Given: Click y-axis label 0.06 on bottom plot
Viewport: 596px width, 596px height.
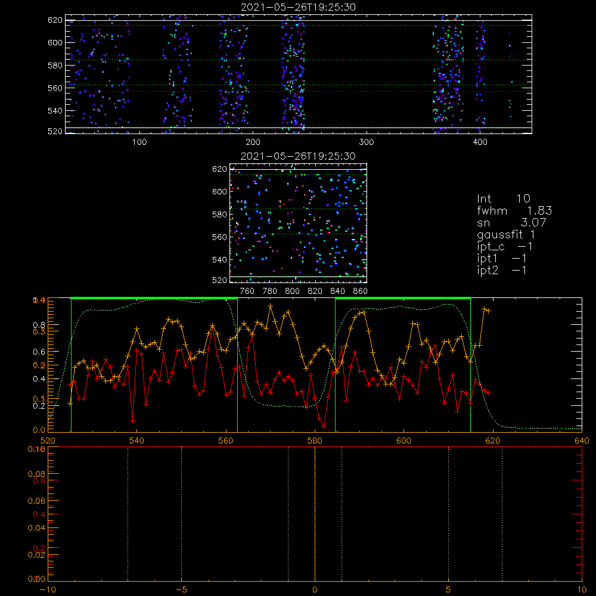Looking at the screenshot, I should pyautogui.click(x=36, y=501).
